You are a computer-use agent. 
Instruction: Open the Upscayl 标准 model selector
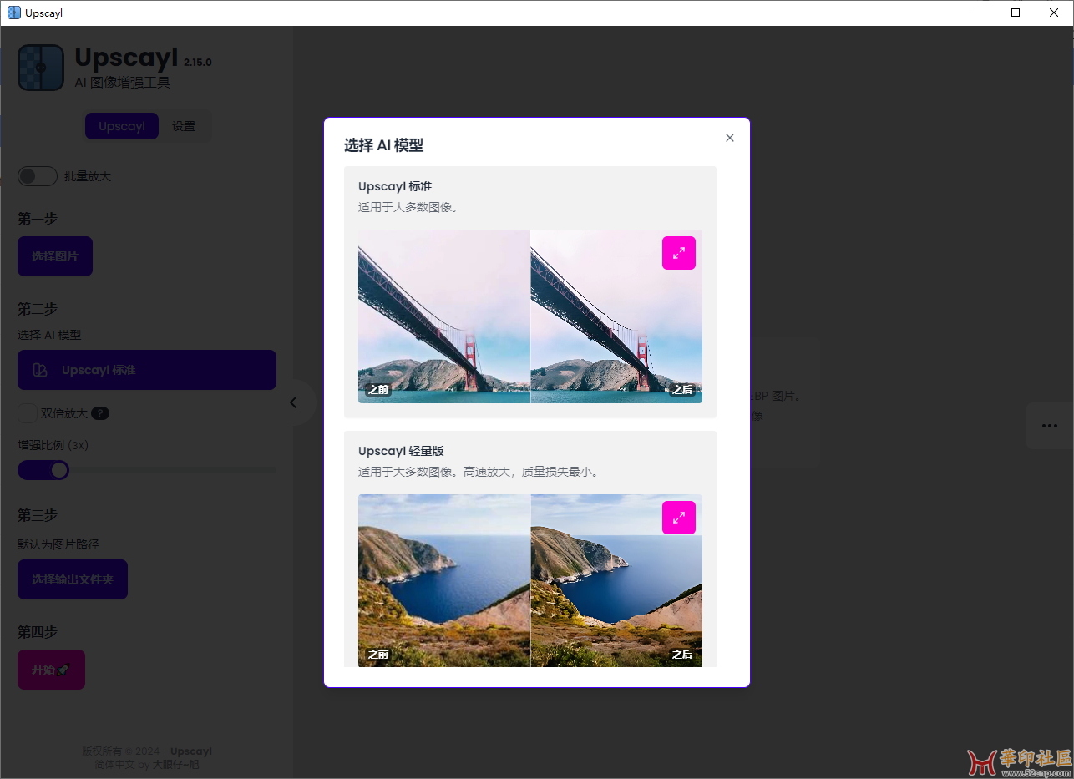(147, 370)
